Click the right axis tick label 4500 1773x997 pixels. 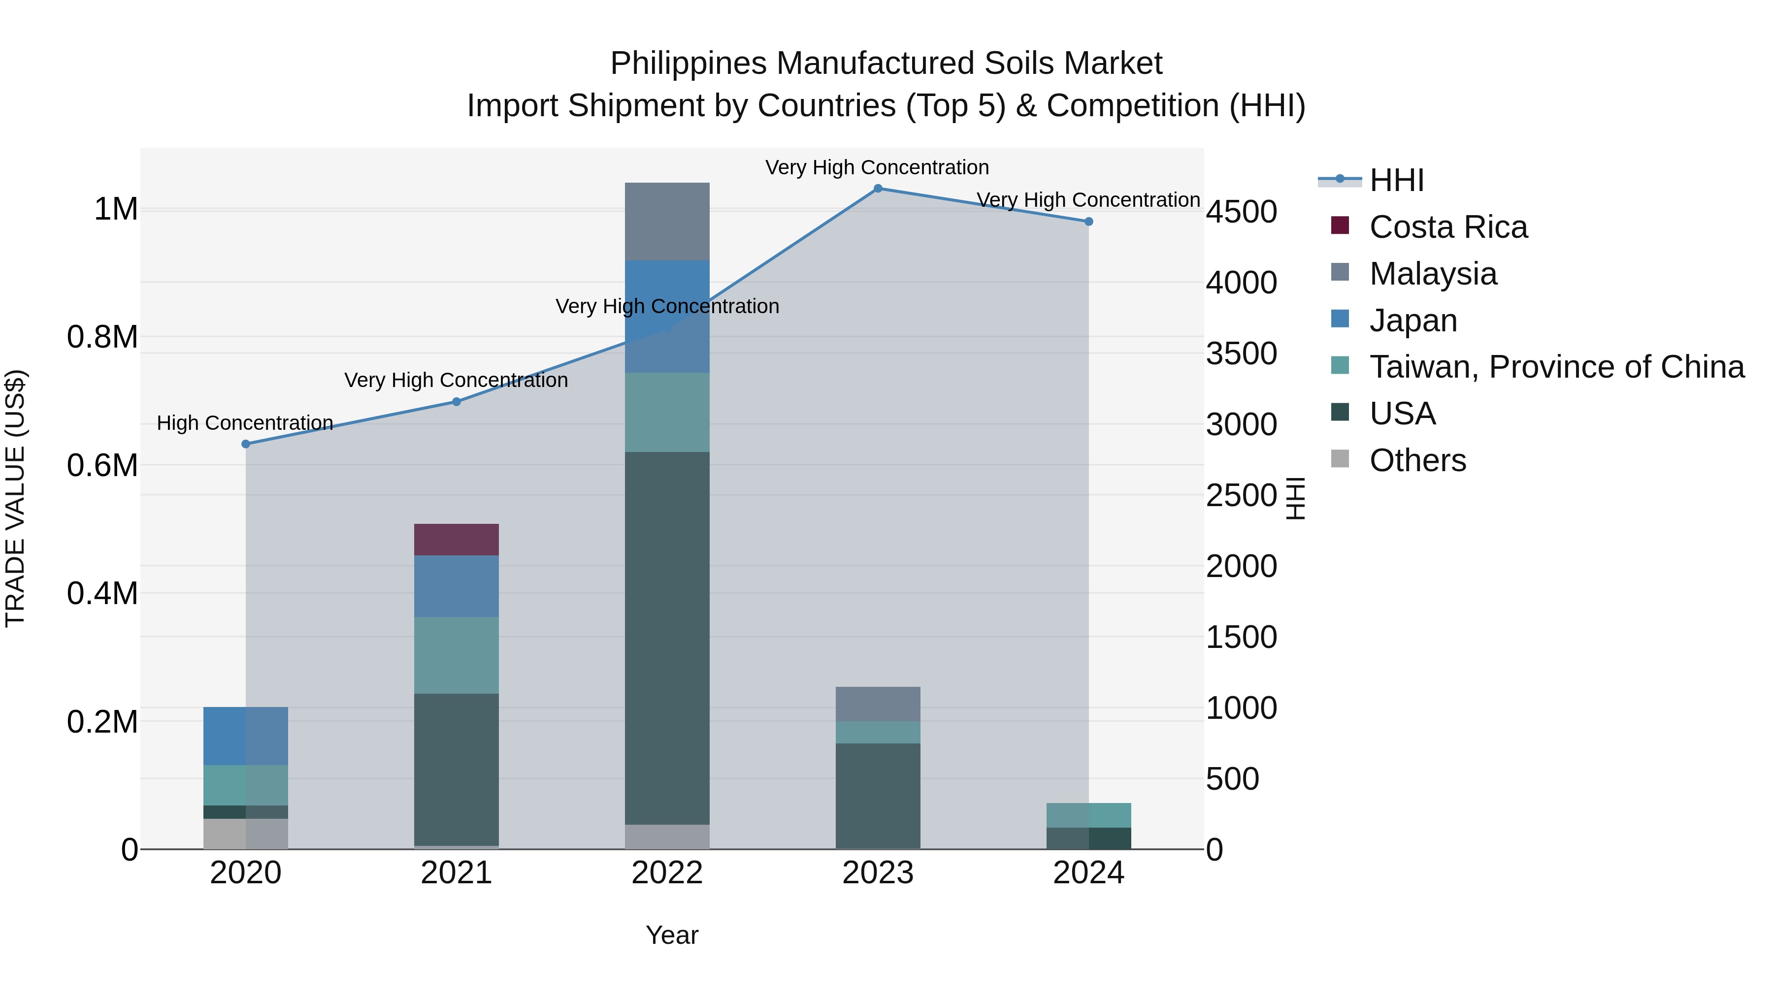(1242, 212)
